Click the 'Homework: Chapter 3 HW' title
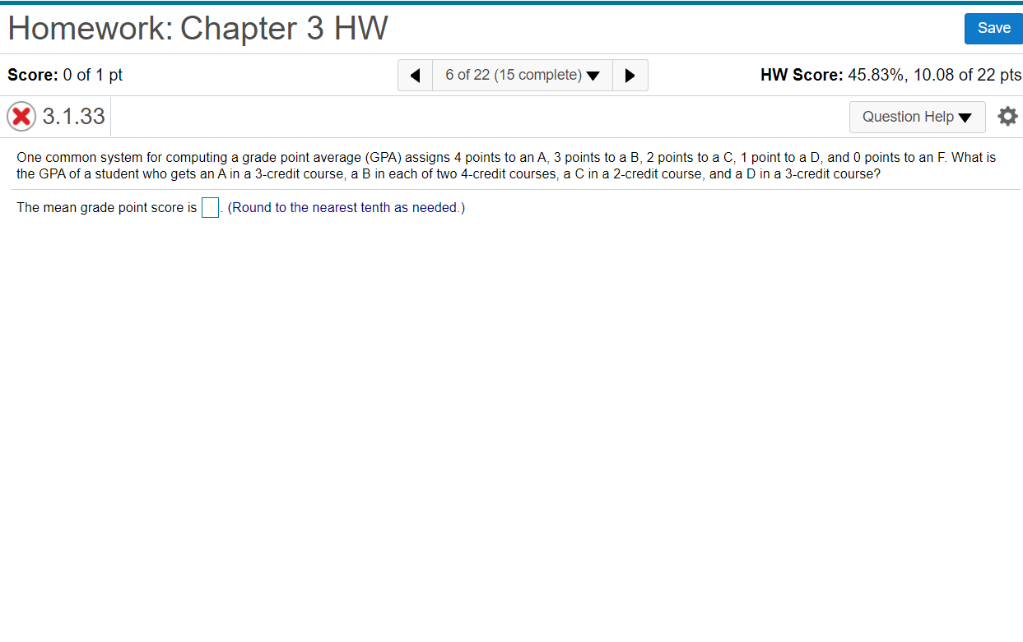Viewport: 1023px width, 642px height. click(x=198, y=29)
